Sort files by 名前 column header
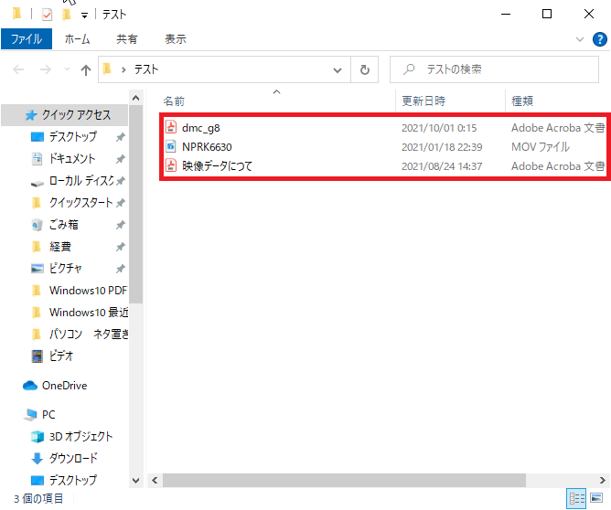 click(x=174, y=101)
